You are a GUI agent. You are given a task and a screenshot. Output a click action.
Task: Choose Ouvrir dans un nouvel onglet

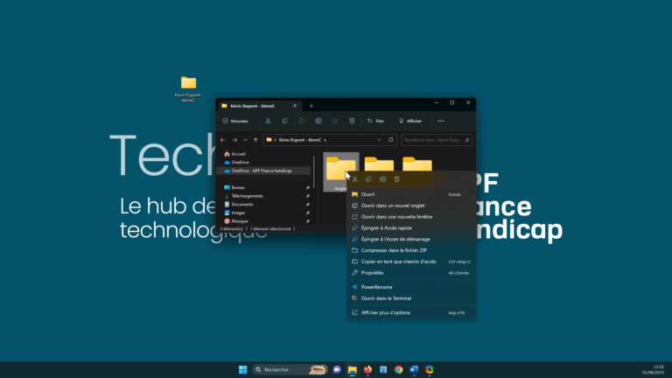tap(390, 206)
